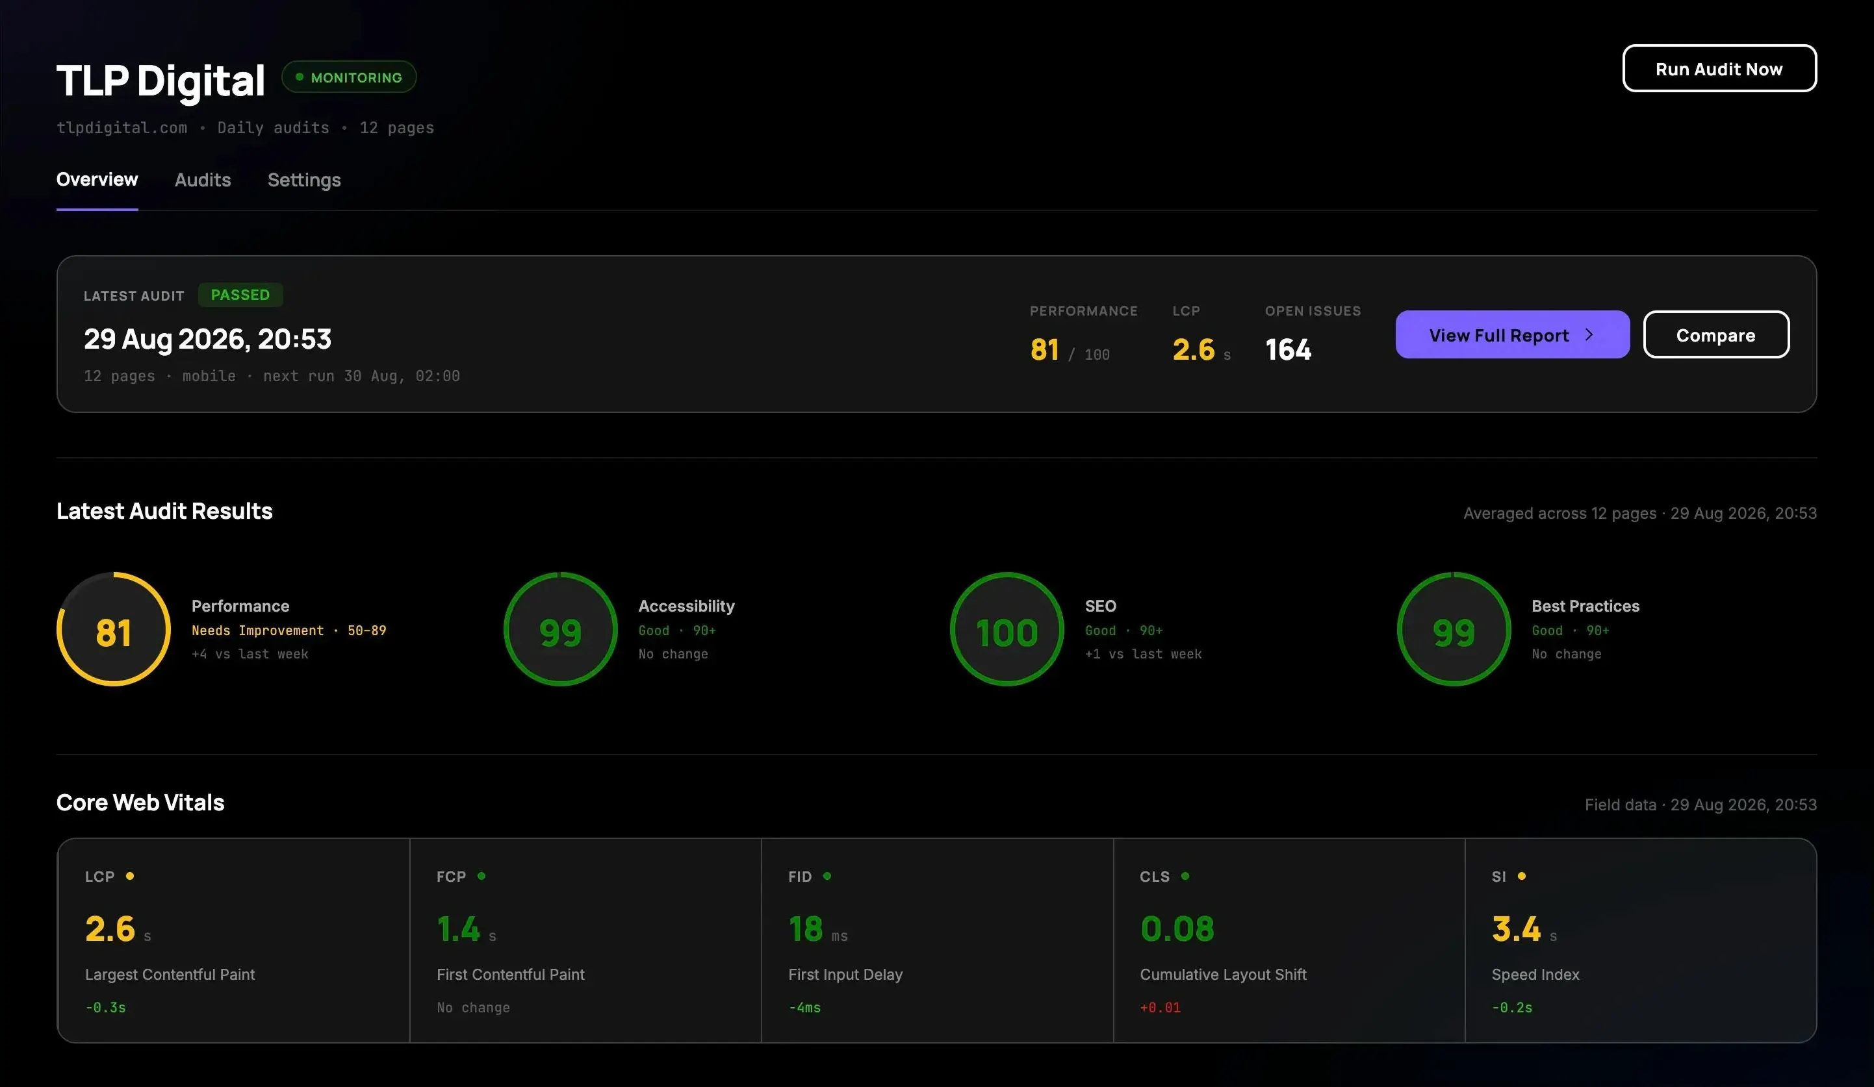Click the SI yellow status dot

[1522, 876]
